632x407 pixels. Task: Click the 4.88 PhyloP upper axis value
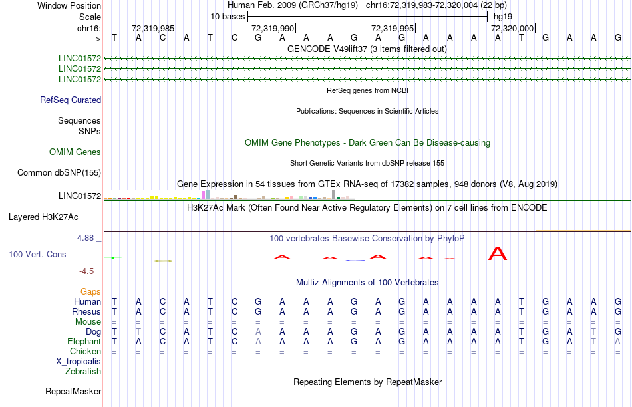85,238
